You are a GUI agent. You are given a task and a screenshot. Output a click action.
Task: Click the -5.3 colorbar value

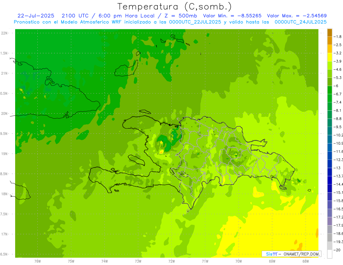click(338, 77)
